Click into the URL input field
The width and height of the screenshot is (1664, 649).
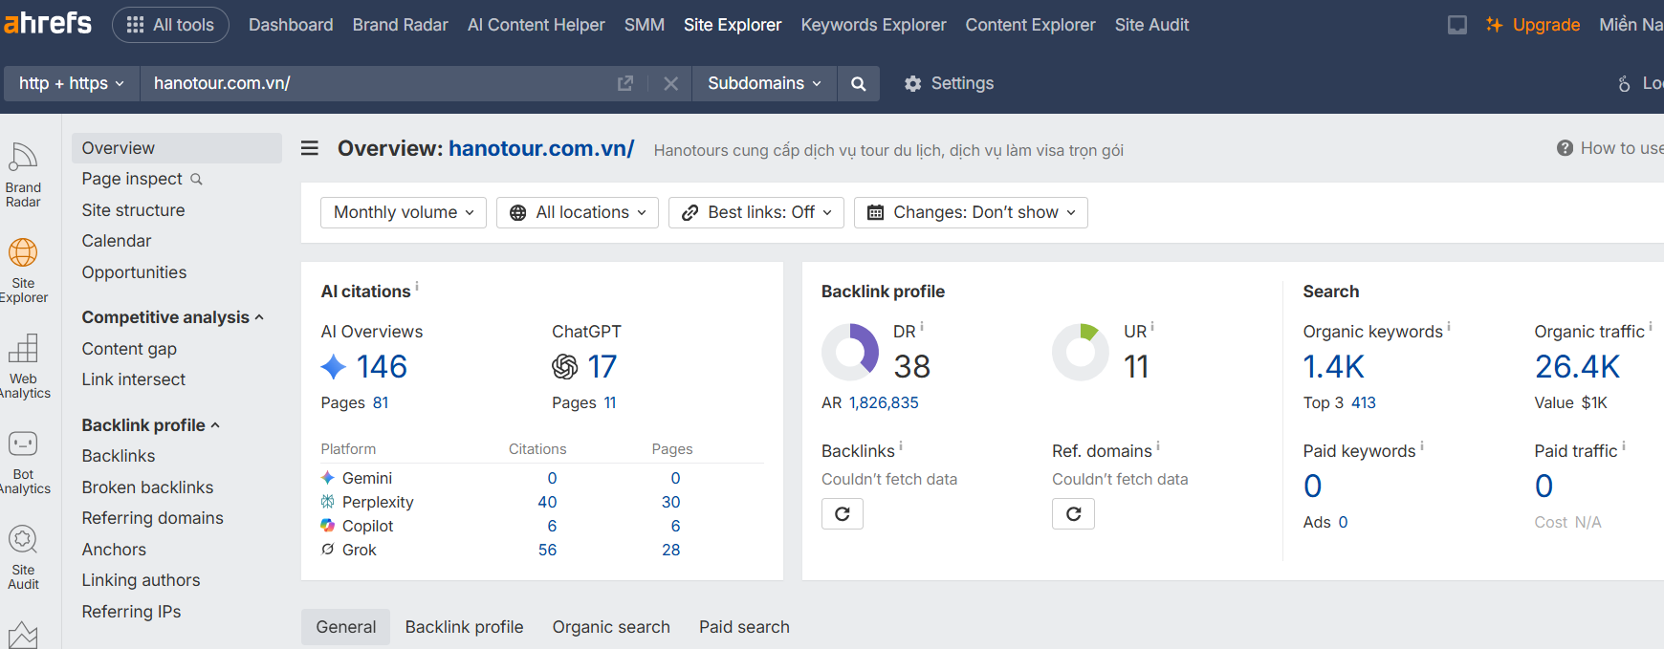point(378,84)
